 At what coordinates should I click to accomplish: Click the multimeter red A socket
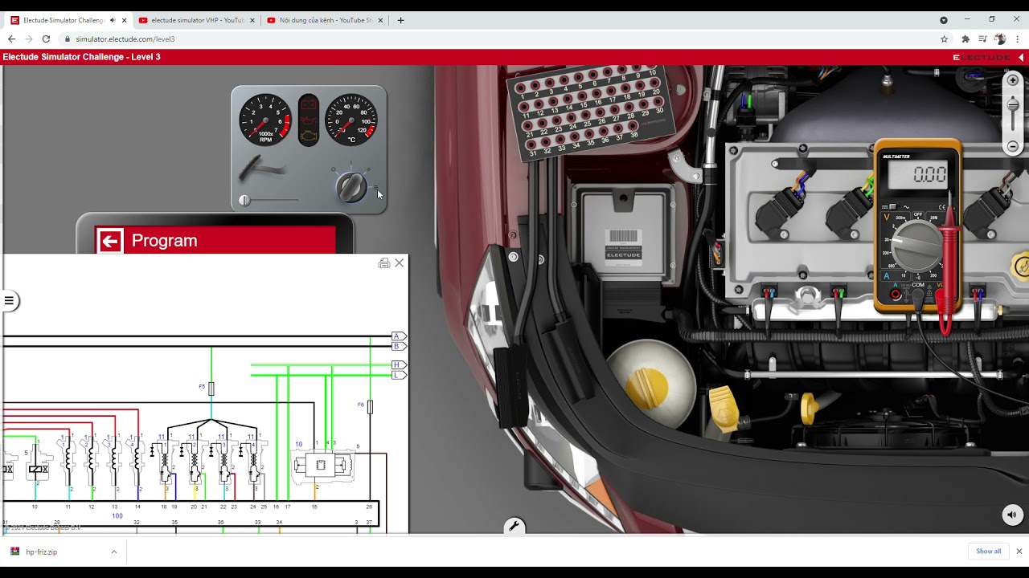(896, 295)
